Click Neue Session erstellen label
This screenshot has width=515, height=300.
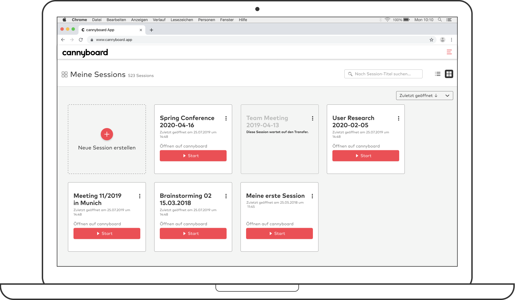107,148
